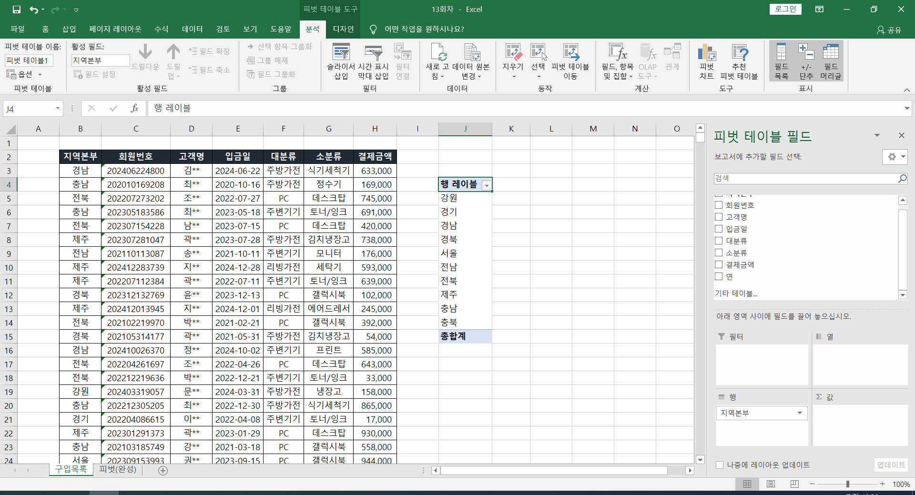
Task: Open the 피벗(완성) sheet tab
Action: [x=118, y=469]
